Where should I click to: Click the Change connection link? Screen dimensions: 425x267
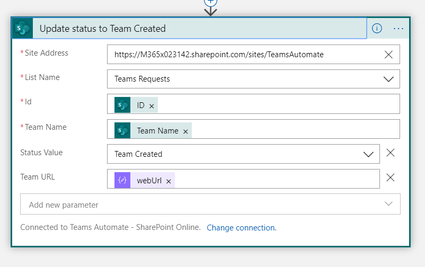click(x=242, y=228)
